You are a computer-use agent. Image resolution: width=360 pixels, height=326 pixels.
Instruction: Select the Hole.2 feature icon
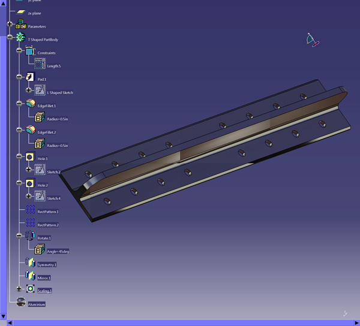click(x=30, y=183)
